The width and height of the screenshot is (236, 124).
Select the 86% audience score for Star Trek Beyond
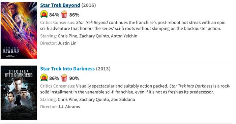pos(74,15)
